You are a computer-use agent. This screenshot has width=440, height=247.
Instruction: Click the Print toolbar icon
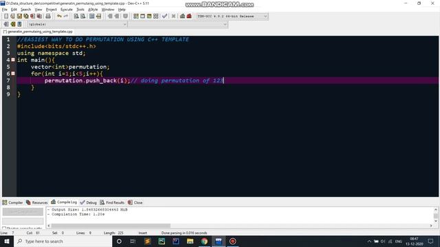pyautogui.click(x=48, y=16)
